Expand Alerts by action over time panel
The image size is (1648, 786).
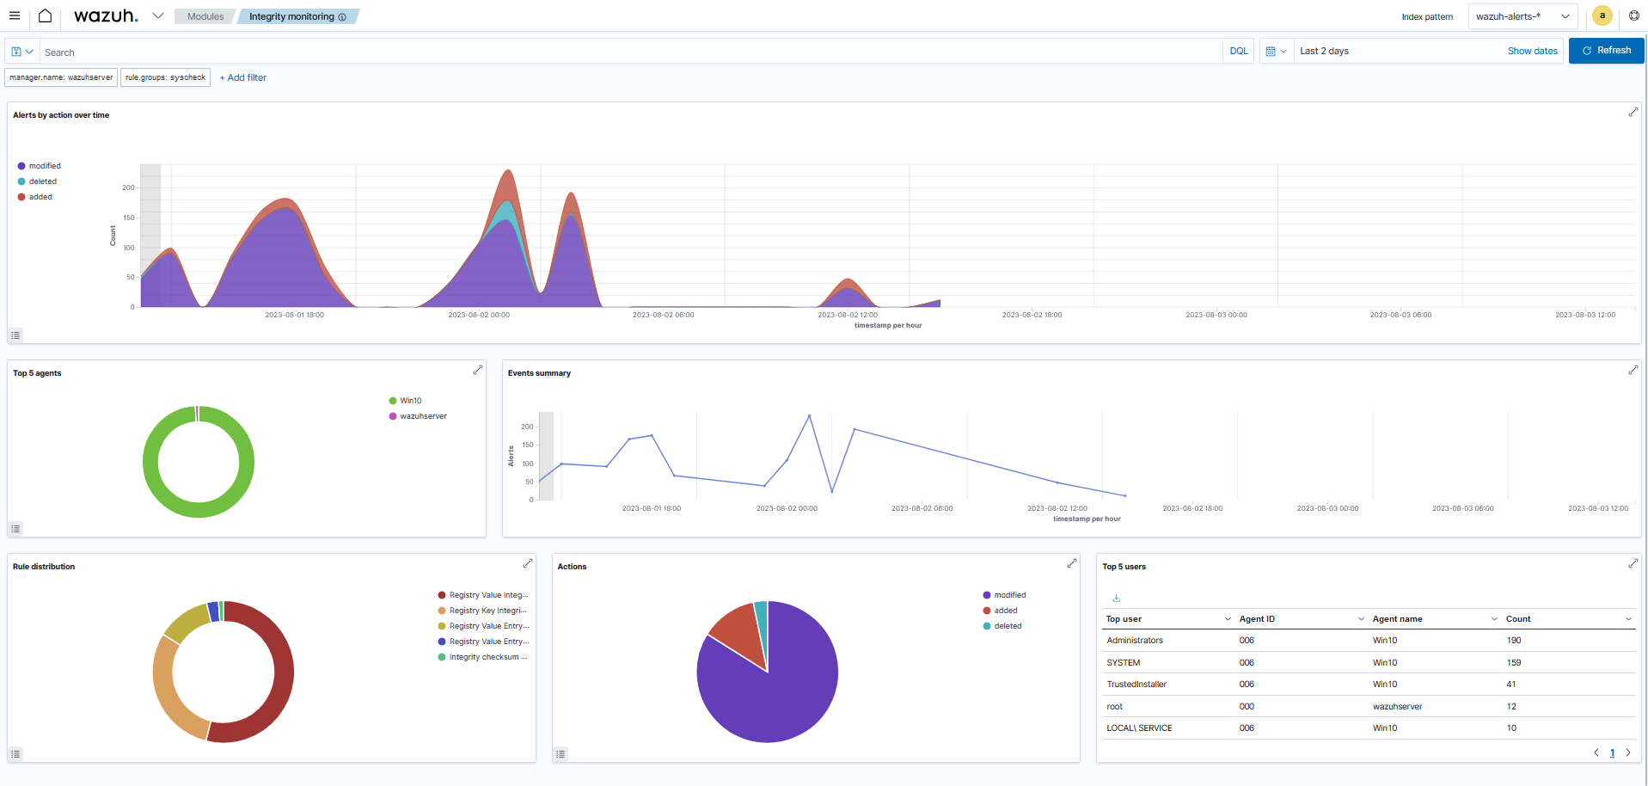click(1633, 113)
